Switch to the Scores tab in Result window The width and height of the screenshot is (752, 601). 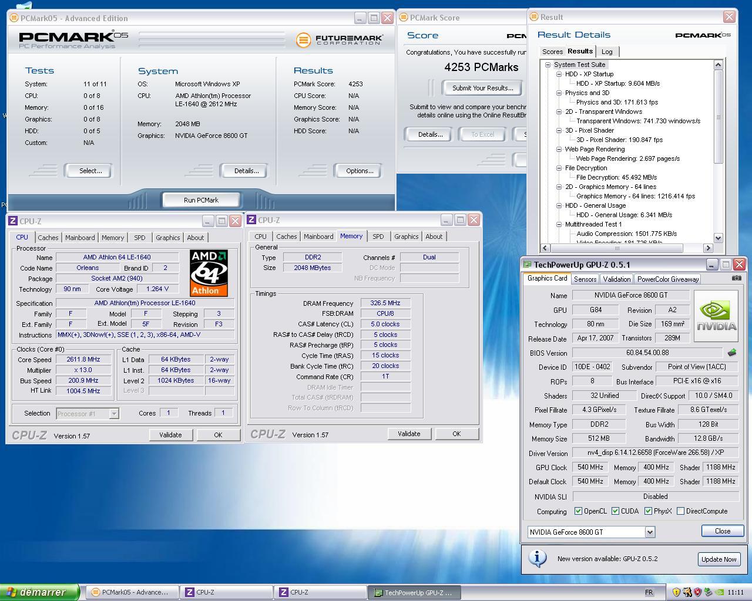click(552, 52)
